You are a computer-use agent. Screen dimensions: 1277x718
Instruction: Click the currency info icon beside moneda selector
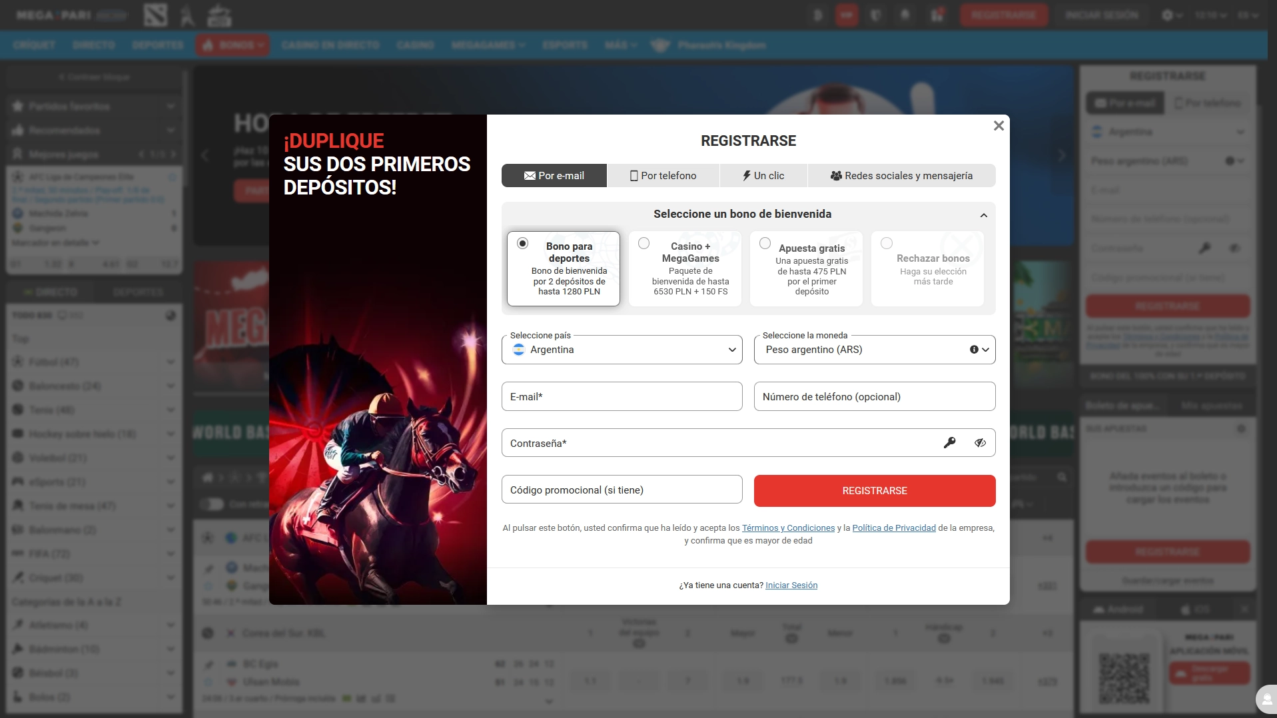(x=973, y=349)
